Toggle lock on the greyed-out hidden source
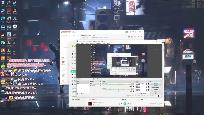This screenshot has height=115, width=204. [x=148, y=86]
